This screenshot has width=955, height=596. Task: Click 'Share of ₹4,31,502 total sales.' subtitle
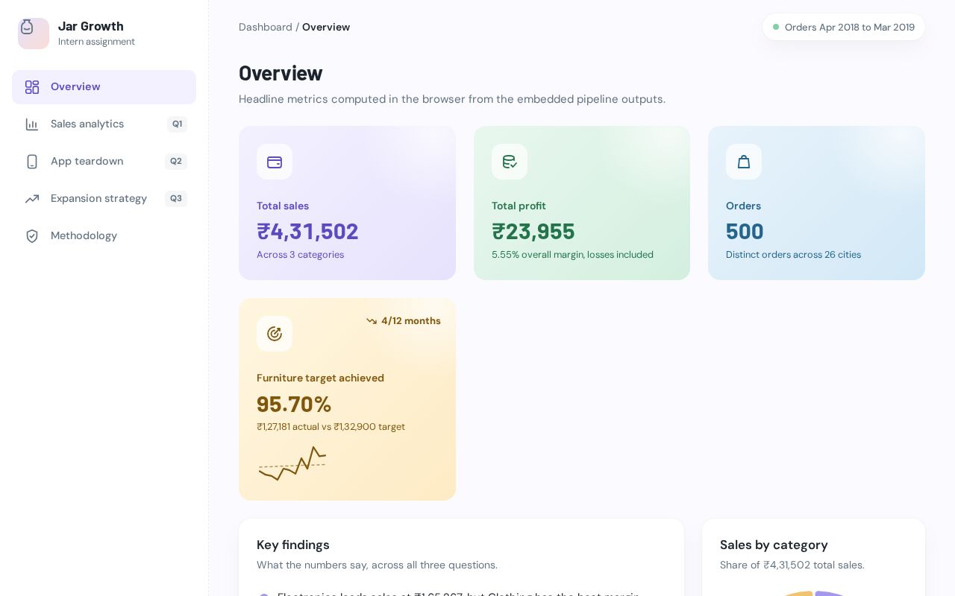792,565
